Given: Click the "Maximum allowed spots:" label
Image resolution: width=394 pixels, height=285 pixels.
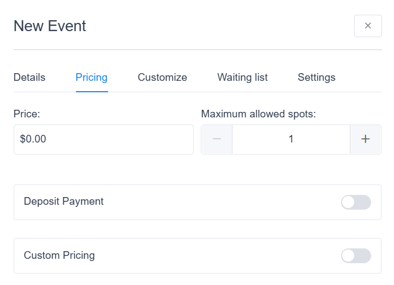Looking at the screenshot, I should coord(259,114).
